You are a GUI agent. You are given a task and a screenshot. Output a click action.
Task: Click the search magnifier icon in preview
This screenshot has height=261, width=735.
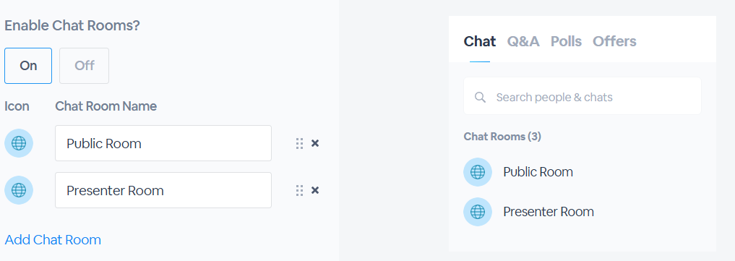[480, 97]
